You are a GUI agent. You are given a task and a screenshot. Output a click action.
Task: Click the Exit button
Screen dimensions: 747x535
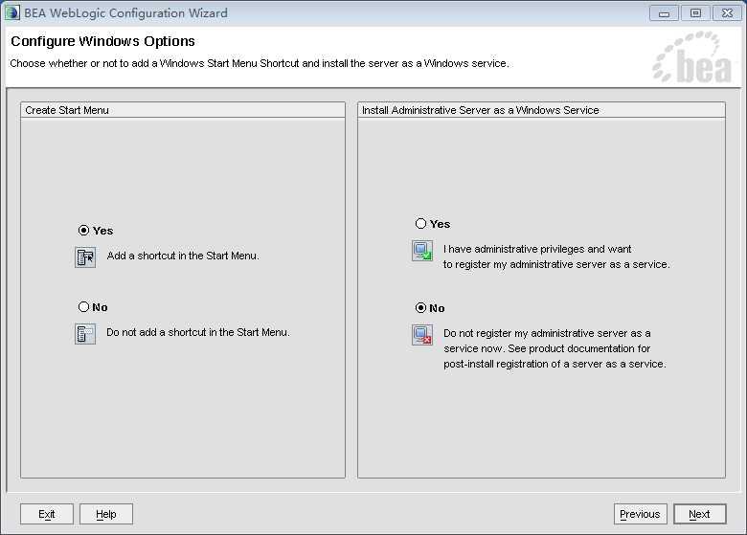pos(47,514)
